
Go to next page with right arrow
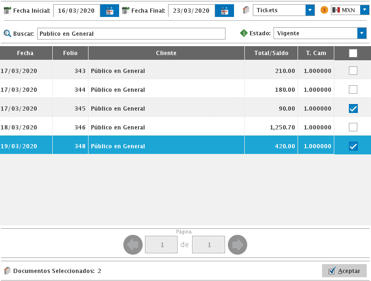click(x=237, y=245)
